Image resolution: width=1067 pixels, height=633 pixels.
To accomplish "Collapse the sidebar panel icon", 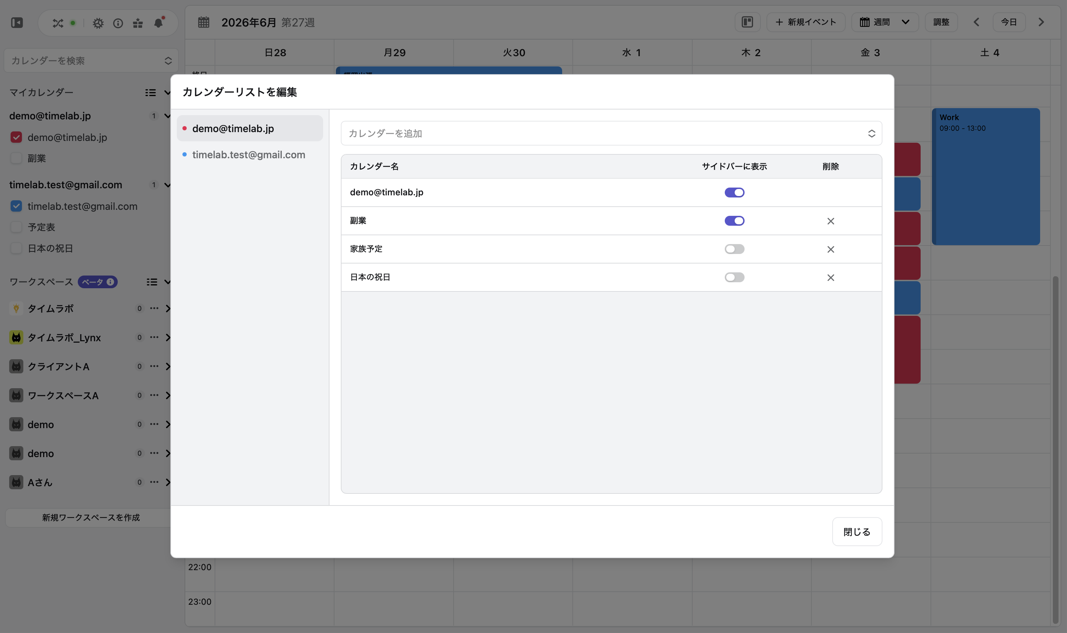I will (x=17, y=23).
